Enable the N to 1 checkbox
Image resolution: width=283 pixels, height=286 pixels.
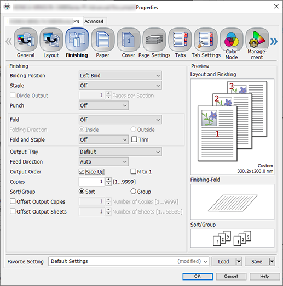(x=134, y=171)
